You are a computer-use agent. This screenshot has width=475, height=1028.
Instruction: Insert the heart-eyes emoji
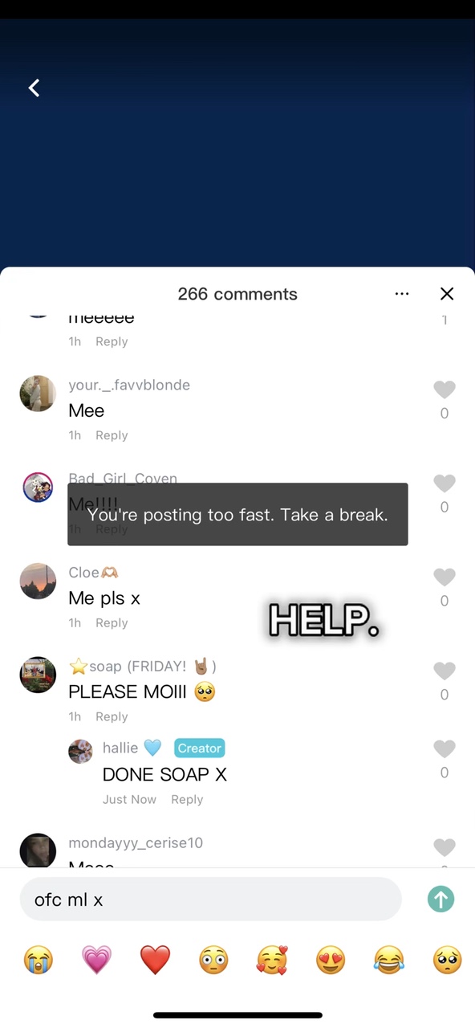(331, 959)
